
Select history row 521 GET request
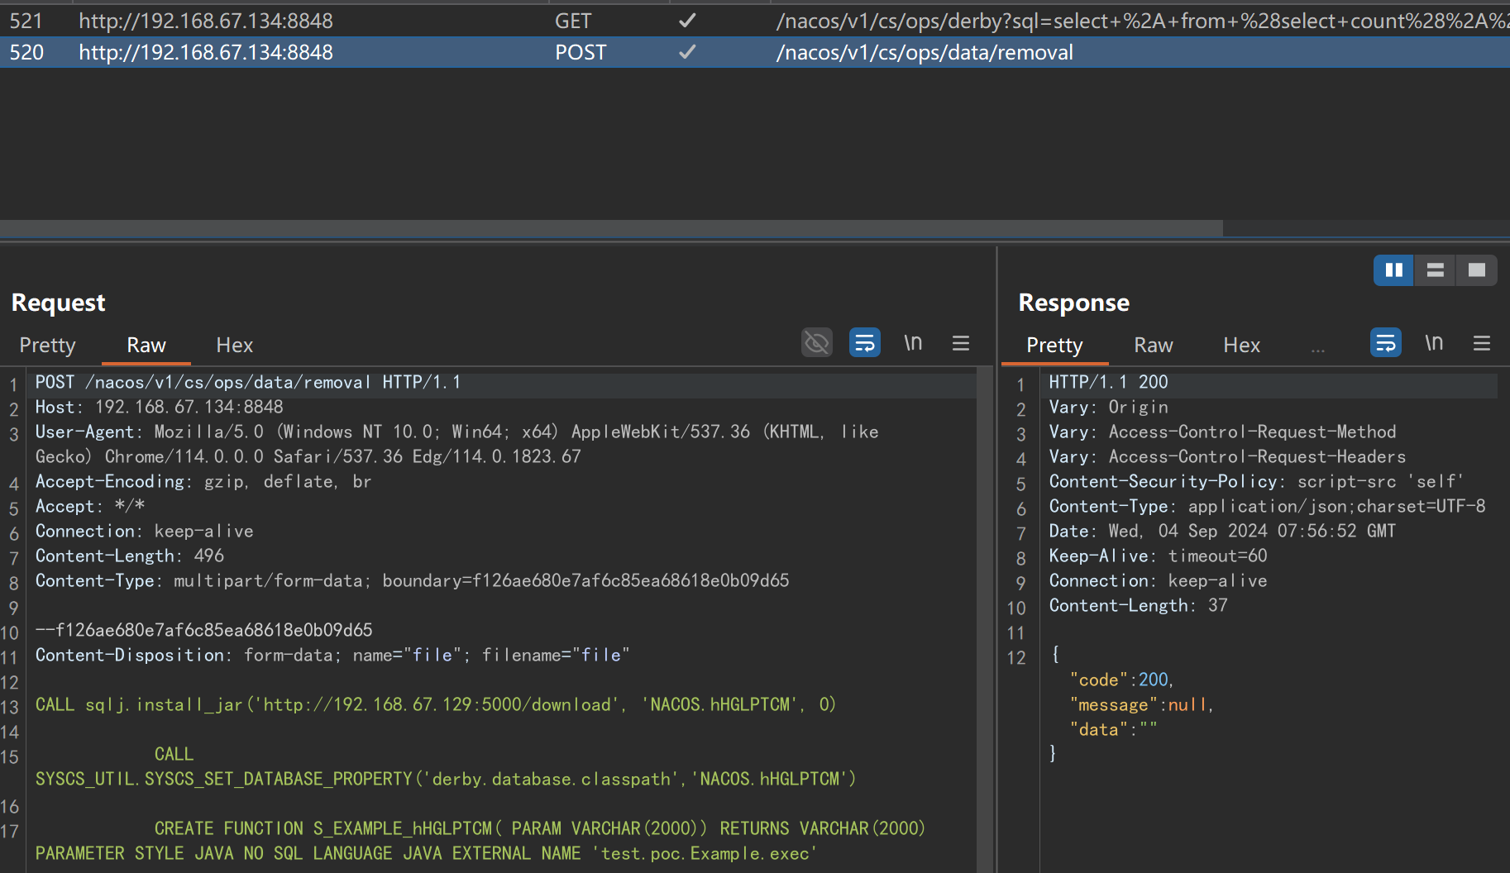coord(755,21)
